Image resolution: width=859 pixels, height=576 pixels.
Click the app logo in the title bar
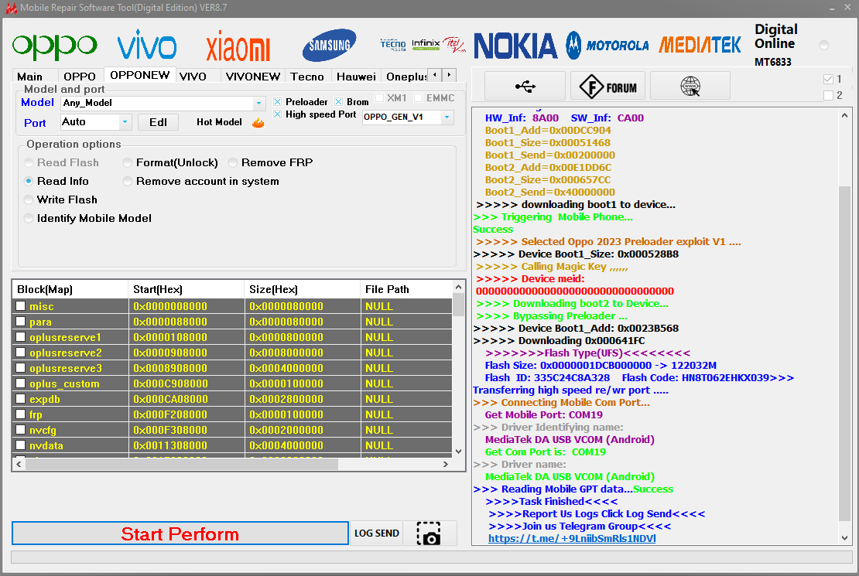pos(11,8)
